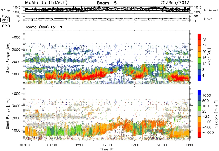Viewport: 219px width, 151px height.
Task: Click 'normal (fast) 151 RF' text
Action: [x=44, y=27]
